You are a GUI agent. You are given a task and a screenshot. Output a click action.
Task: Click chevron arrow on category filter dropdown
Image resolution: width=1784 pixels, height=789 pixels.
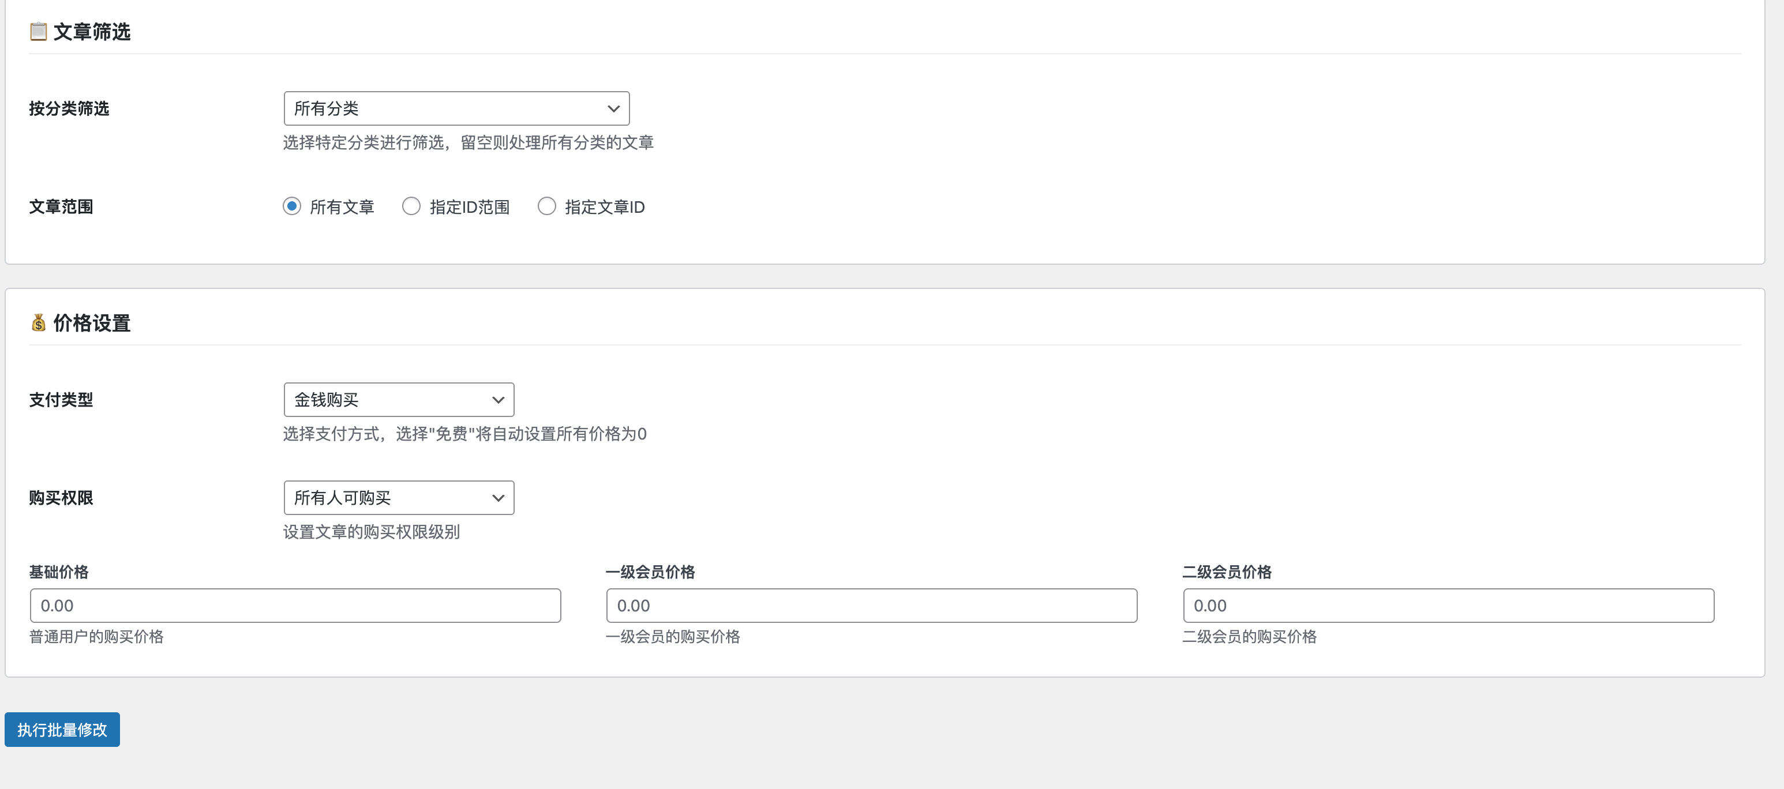pyautogui.click(x=612, y=108)
